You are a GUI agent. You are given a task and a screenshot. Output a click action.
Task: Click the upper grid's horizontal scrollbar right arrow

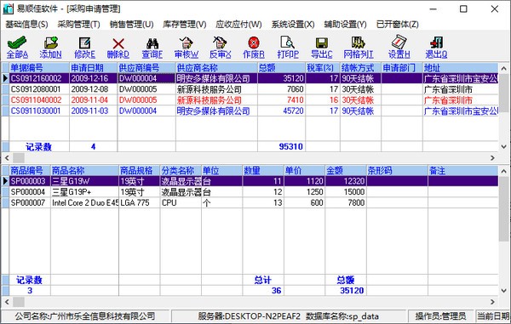(x=492, y=158)
